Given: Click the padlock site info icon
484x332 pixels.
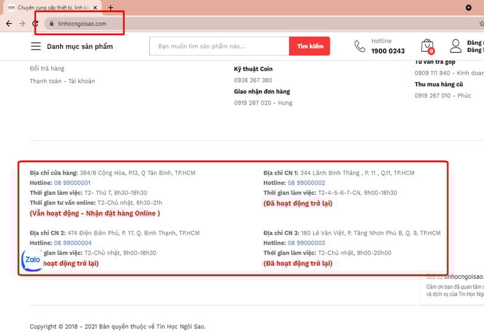Looking at the screenshot, I should click(x=51, y=24).
